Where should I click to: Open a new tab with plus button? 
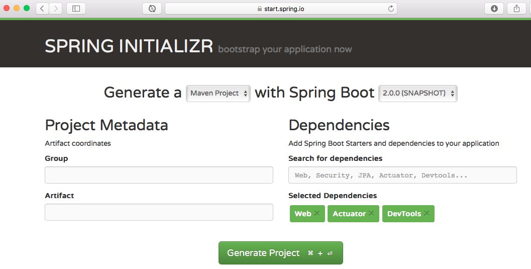[528, 9]
